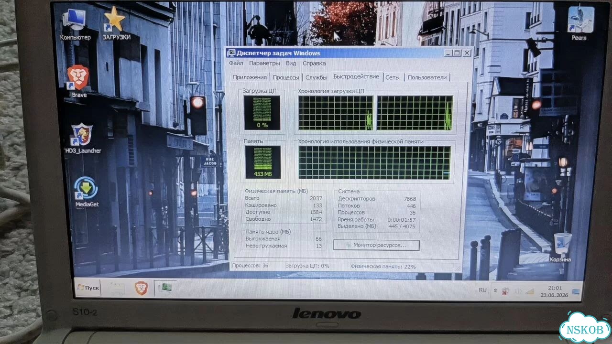This screenshot has width=612, height=344.
Task: Click the Task Manager title bar icon
Action: click(x=231, y=53)
